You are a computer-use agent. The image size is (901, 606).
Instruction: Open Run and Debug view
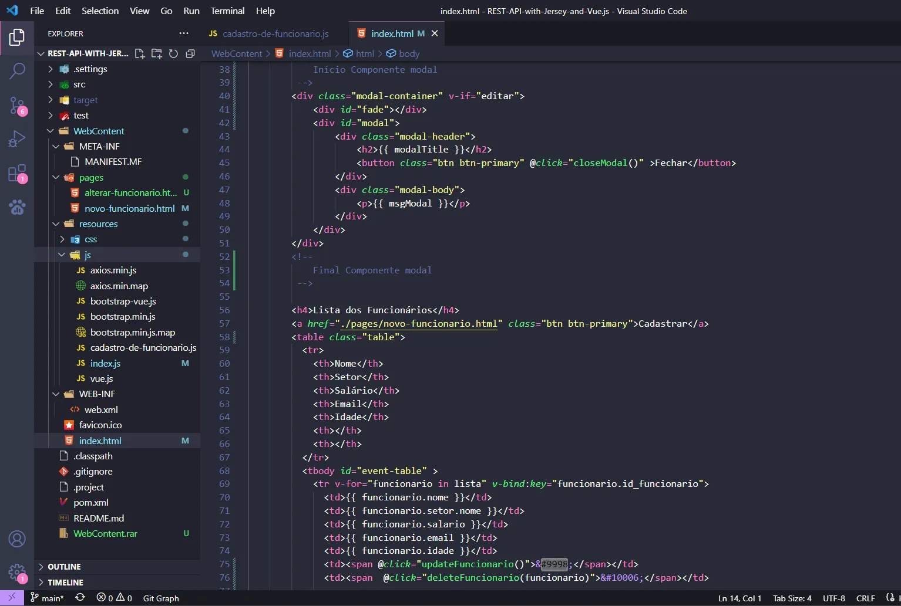tap(17, 139)
